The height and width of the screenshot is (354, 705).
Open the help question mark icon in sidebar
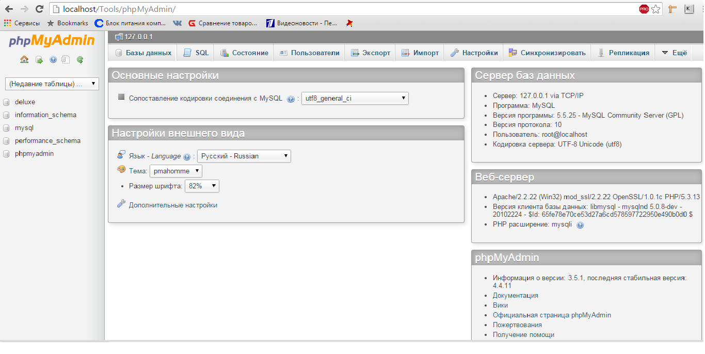(53, 60)
